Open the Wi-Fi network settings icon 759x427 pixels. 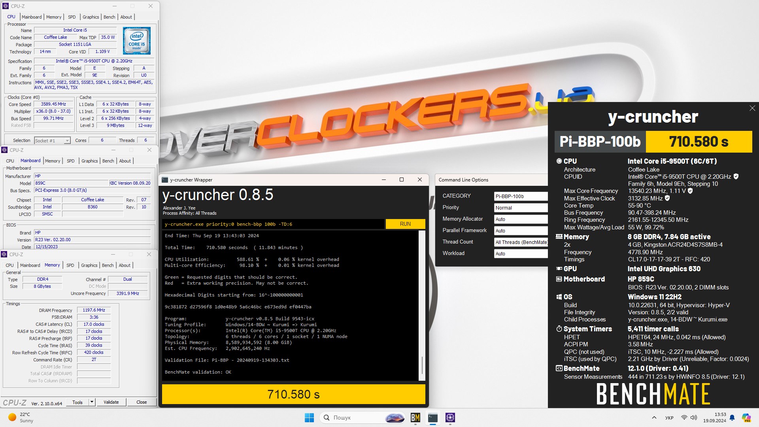pyautogui.click(x=684, y=418)
